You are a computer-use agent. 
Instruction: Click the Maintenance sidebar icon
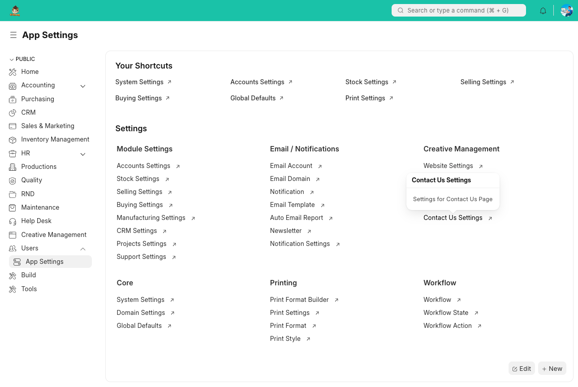[x=13, y=208]
